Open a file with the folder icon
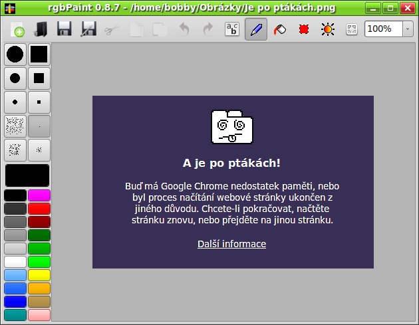Viewport: 419px width, 325px height. click(x=41, y=29)
